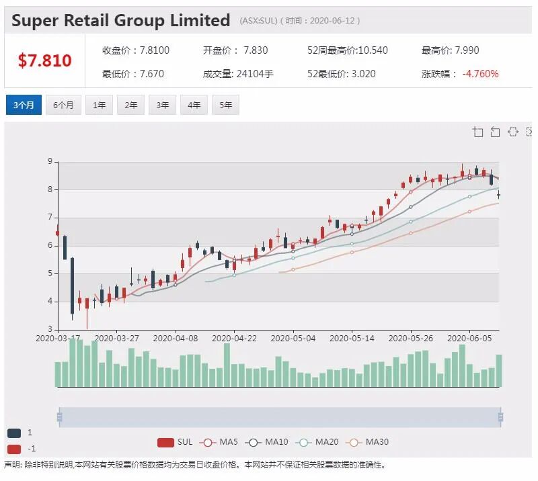The height and width of the screenshot is (481, 538).
Task: Click the 2020-05-26 axis date label
Action: pyautogui.click(x=411, y=339)
